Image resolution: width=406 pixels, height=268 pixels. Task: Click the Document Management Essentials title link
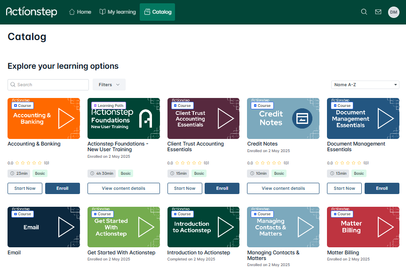[x=356, y=146]
